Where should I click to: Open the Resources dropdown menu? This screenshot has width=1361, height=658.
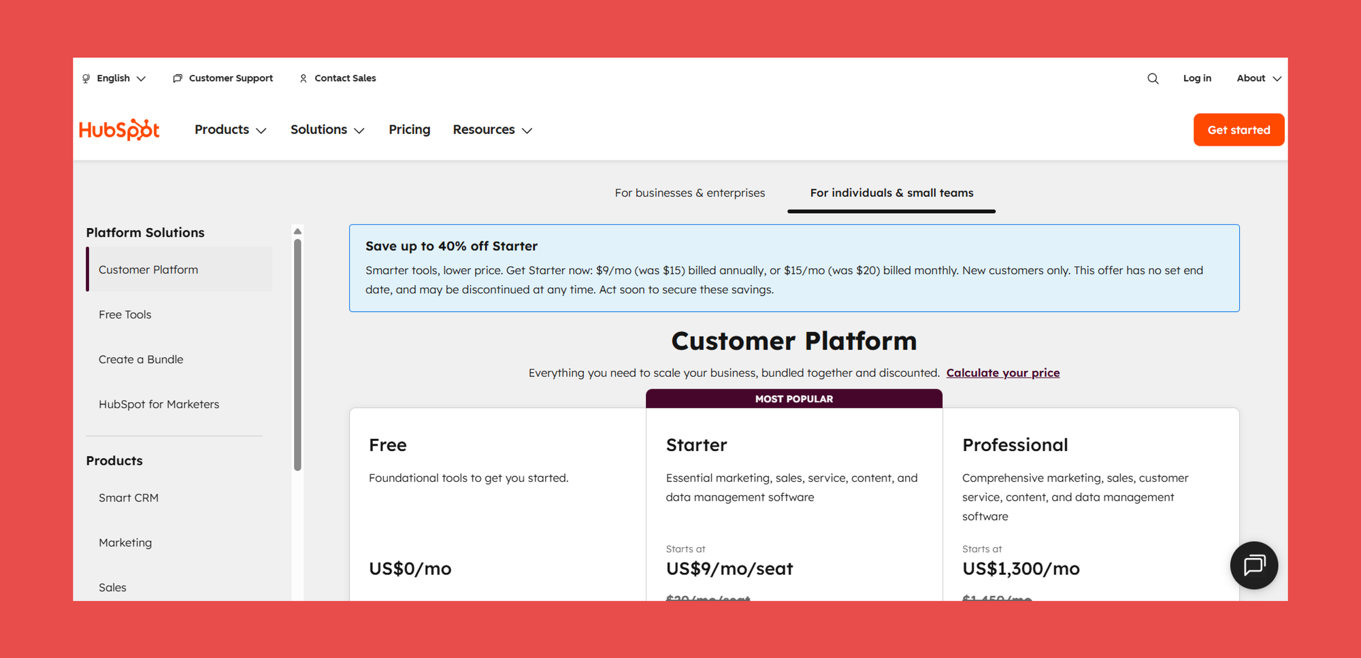(x=492, y=129)
